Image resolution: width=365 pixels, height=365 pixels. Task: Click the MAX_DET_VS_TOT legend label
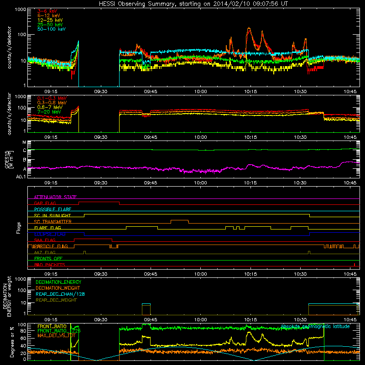57,335
